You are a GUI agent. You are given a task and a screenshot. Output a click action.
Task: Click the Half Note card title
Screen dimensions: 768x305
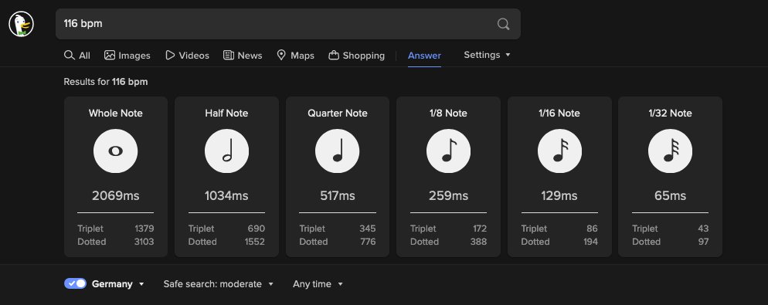(227, 113)
